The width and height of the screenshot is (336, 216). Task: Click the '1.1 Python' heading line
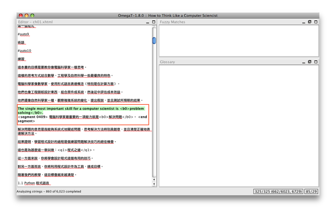click(34, 183)
